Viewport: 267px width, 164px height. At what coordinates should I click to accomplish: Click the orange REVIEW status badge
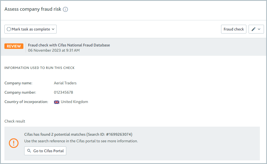point(14,46)
